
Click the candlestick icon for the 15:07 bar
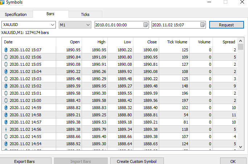coord(6,50)
